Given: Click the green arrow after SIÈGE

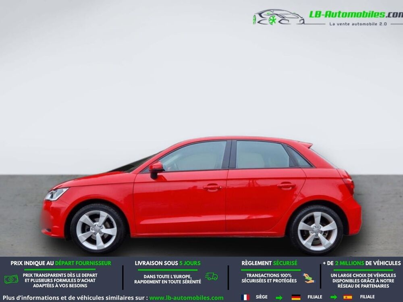Looking at the screenshot, I should click(x=279, y=298).
